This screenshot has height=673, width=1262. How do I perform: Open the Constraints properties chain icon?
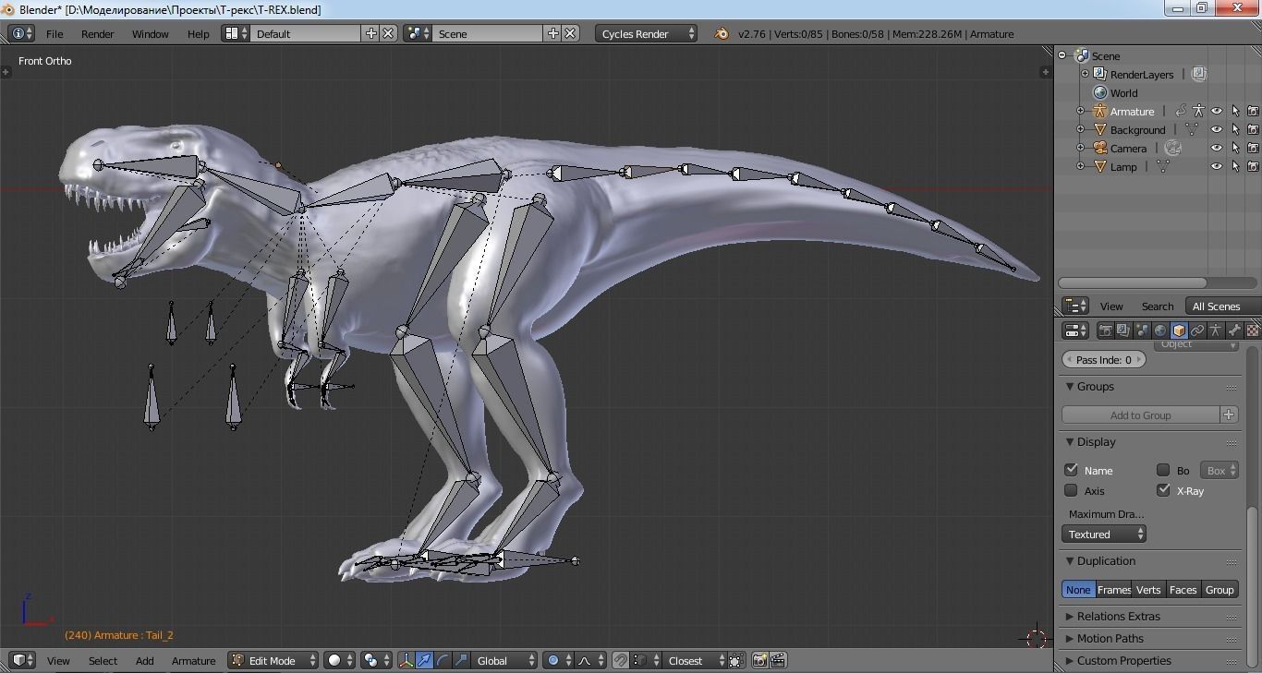click(1197, 330)
